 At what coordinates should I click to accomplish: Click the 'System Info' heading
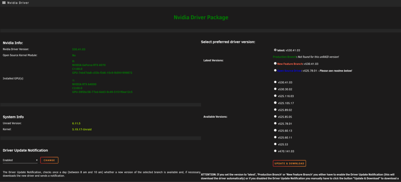pos(13,117)
